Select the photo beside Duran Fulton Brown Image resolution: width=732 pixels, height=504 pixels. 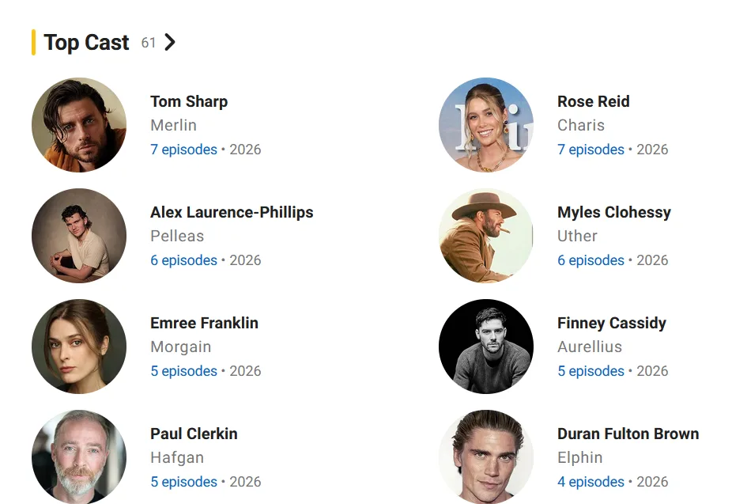coord(486,457)
